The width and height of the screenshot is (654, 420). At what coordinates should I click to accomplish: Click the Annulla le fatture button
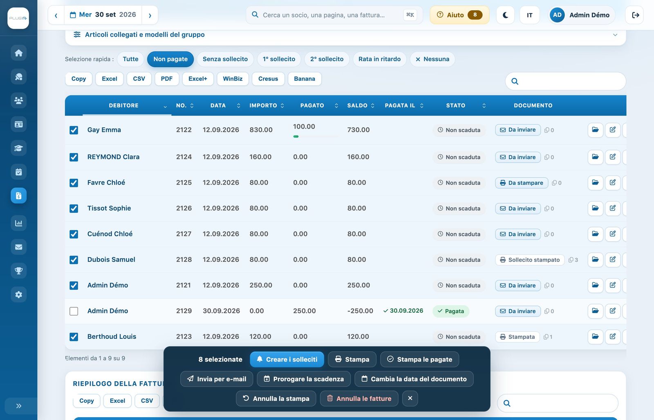click(358, 398)
